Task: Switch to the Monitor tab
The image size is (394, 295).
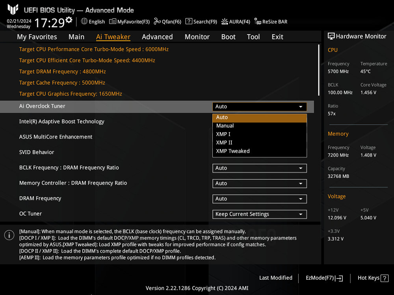Action: (x=197, y=37)
